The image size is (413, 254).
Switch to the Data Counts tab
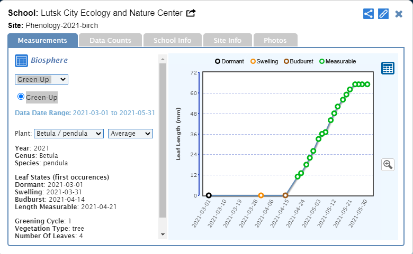[x=110, y=40]
